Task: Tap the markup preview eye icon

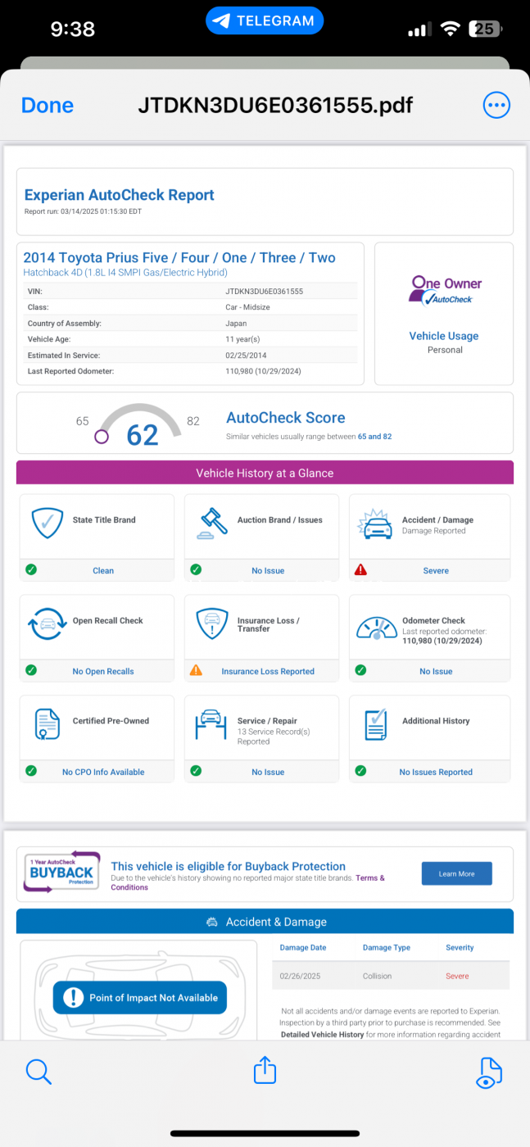Action: [x=489, y=1072]
